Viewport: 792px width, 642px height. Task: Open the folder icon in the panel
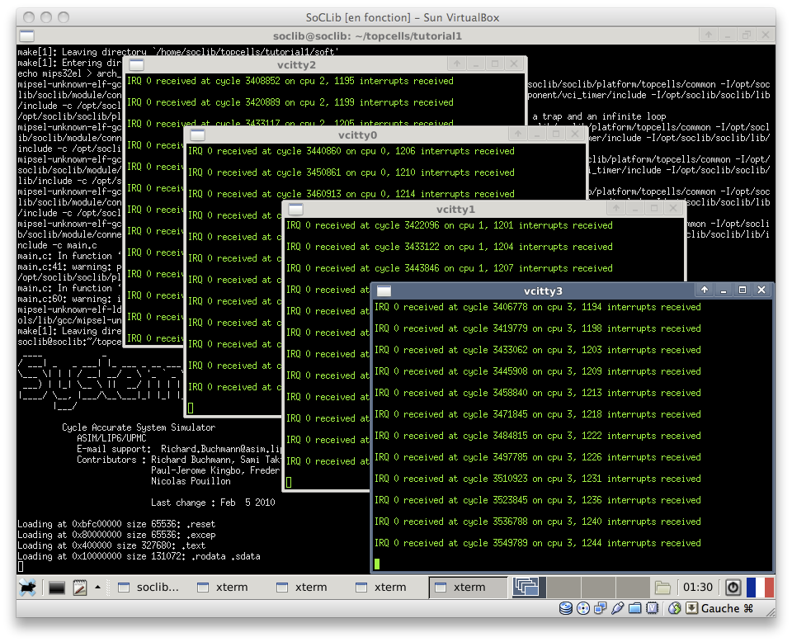pos(662,588)
